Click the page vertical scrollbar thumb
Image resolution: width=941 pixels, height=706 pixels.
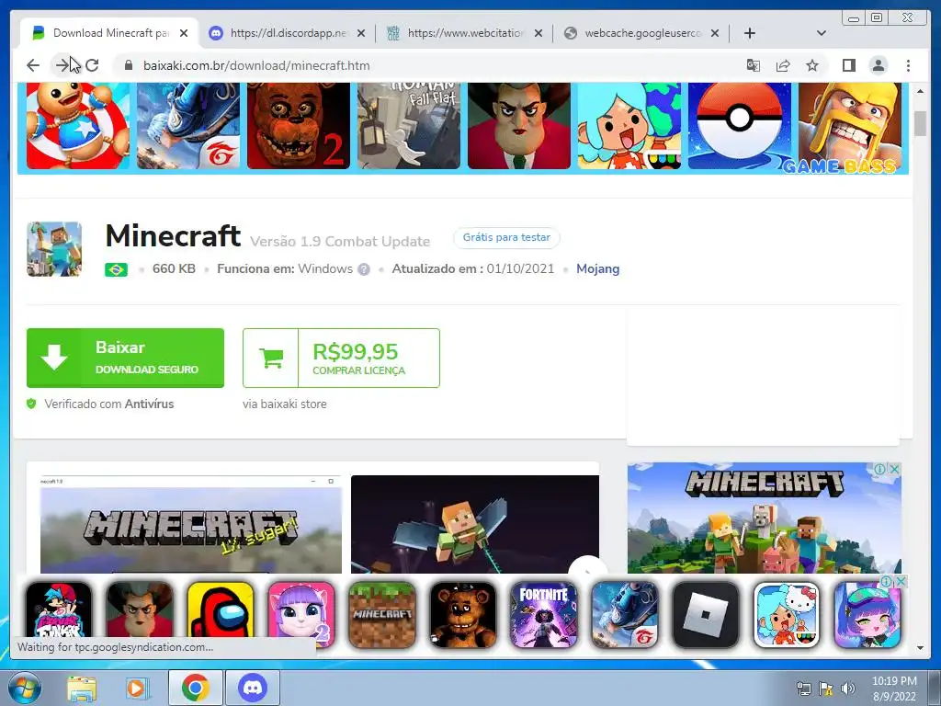921,124
